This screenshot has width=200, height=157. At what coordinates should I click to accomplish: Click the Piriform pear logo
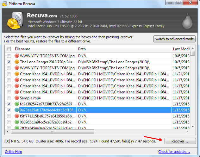click(x=187, y=21)
